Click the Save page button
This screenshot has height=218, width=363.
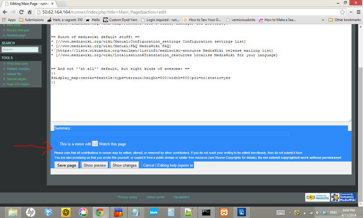[67, 165]
